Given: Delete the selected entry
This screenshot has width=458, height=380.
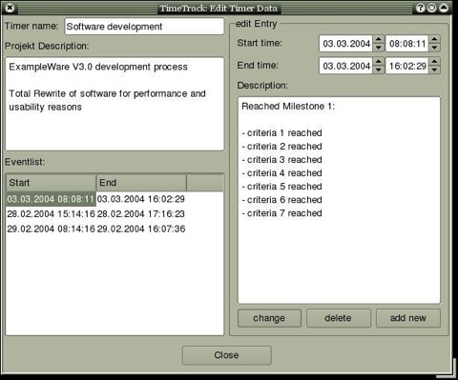Looking at the screenshot, I should [x=339, y=318].
